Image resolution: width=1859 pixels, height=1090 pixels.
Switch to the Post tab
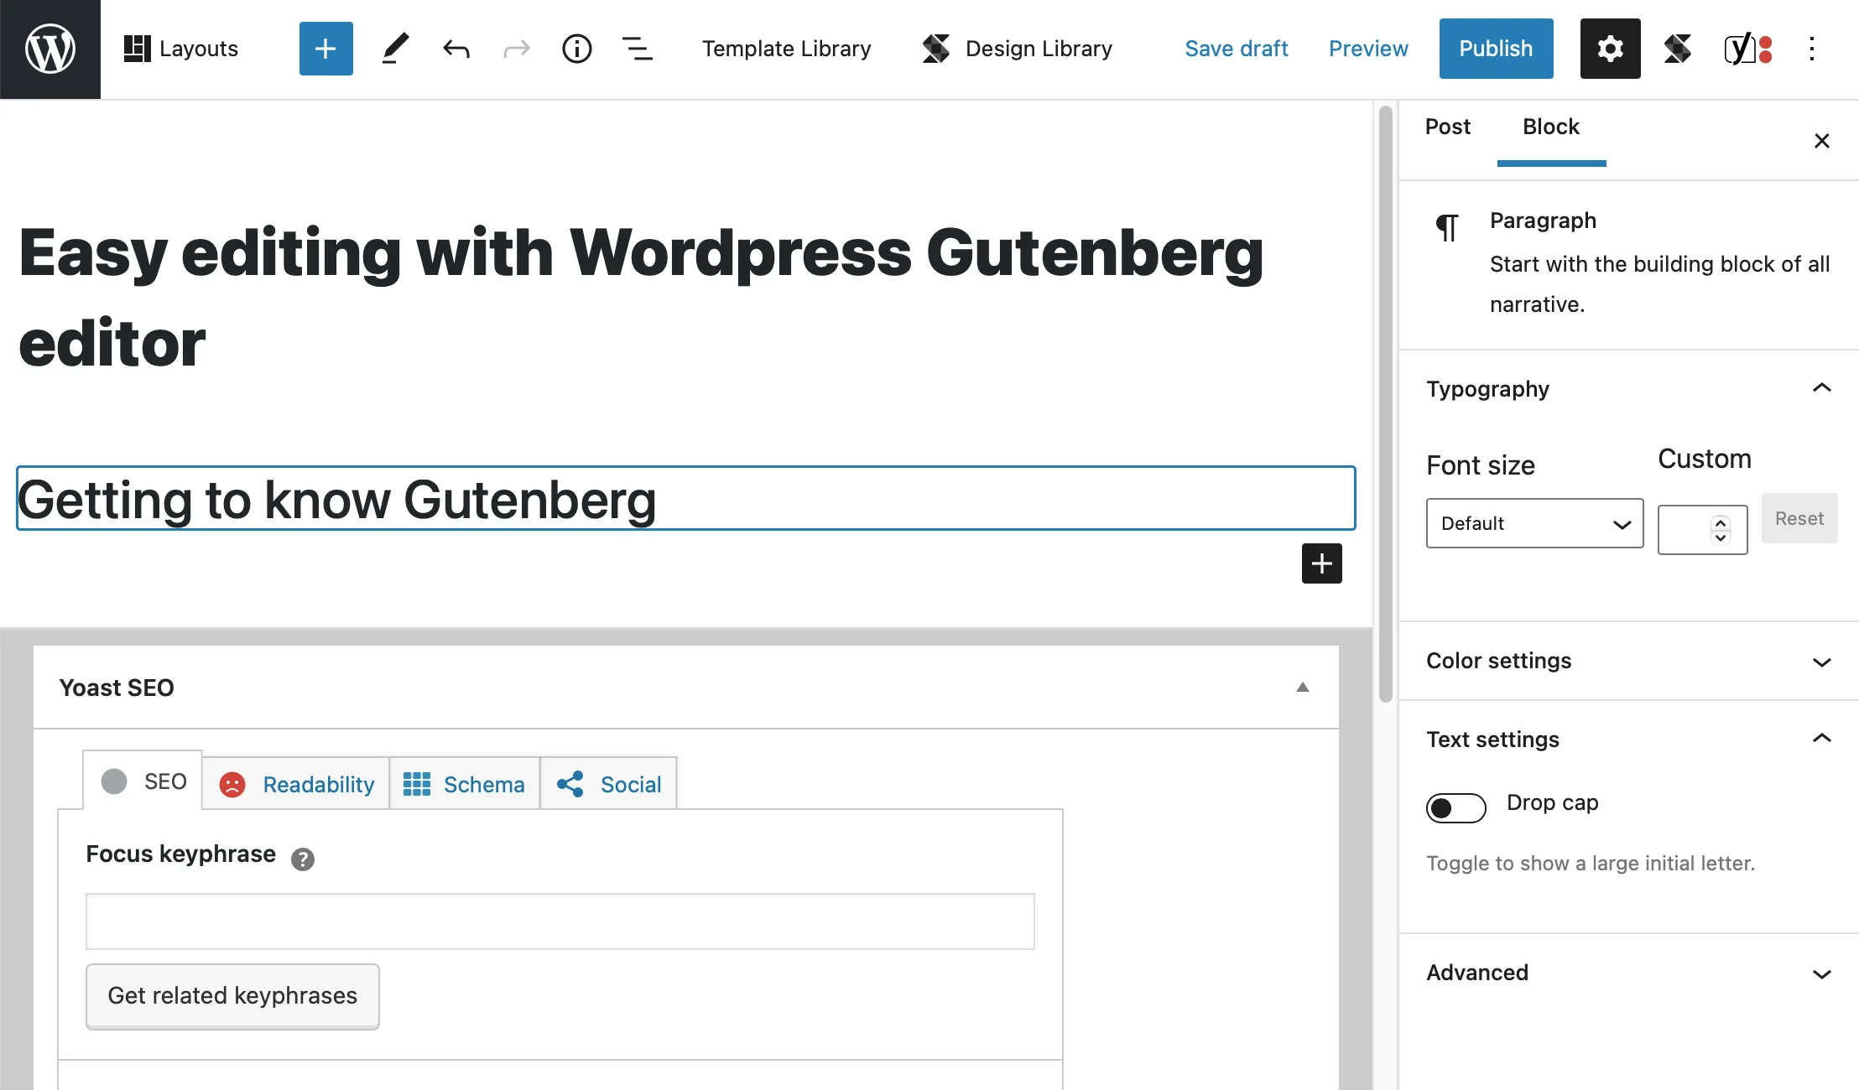pos(1448,127)
